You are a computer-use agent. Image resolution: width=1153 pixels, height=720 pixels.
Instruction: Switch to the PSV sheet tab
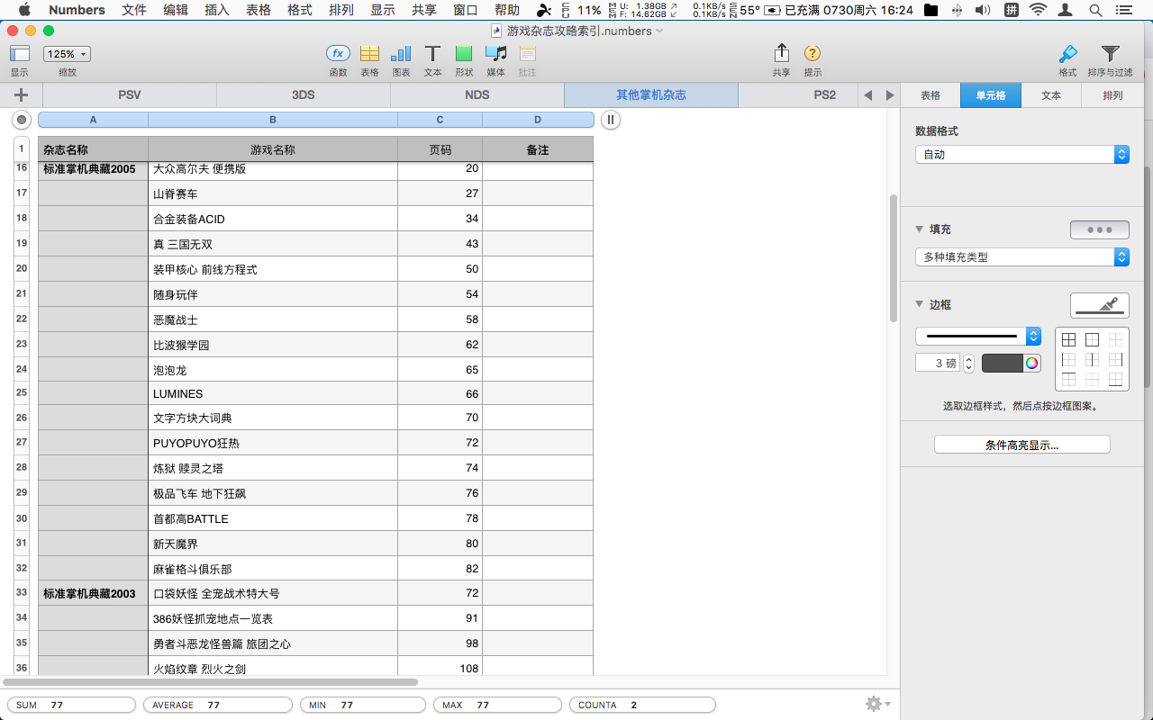coord(130,94)
